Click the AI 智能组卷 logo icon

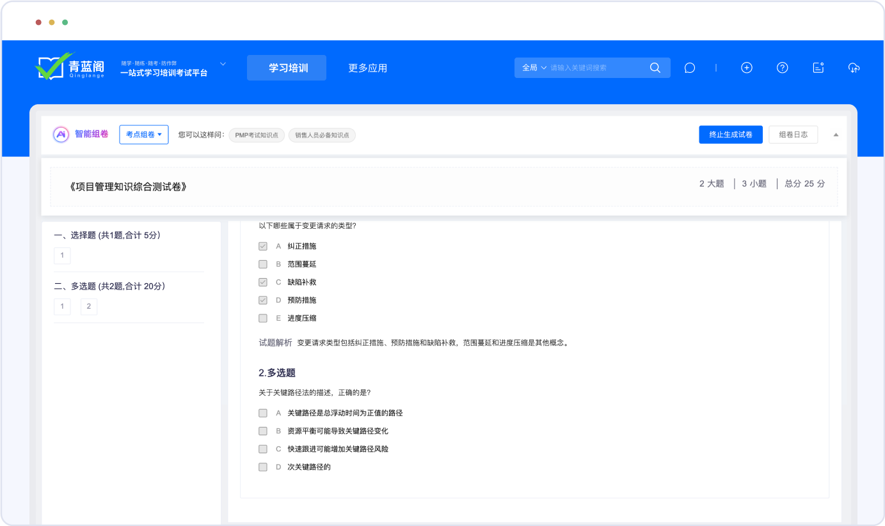61,134
